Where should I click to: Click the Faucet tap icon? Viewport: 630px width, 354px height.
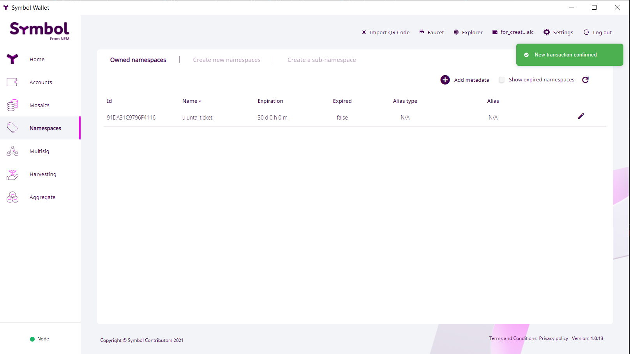tap(422, 32)
